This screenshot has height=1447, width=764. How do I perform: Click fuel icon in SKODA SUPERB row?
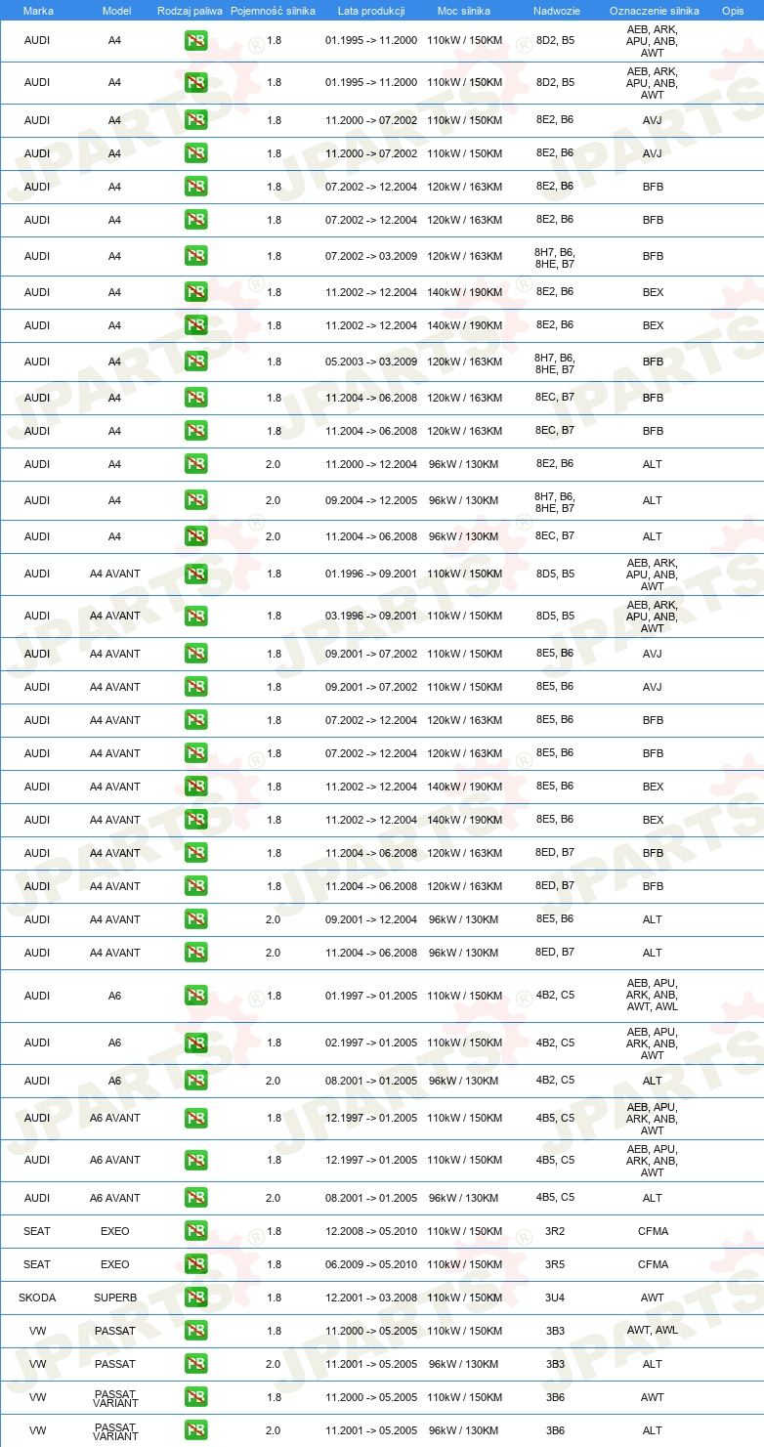click(195, 1298)
